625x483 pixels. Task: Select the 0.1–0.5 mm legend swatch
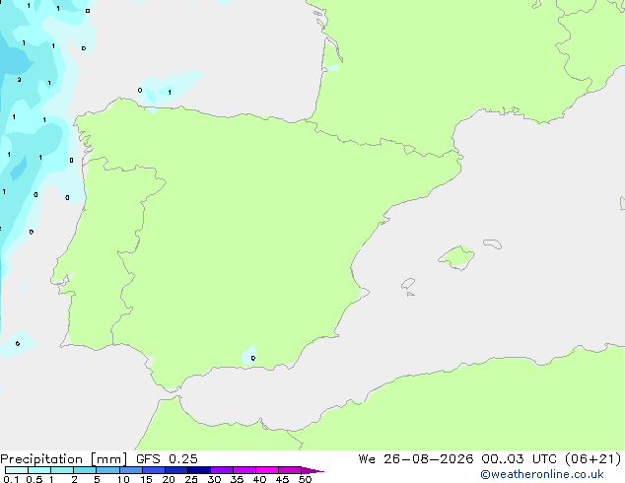(x=17, y=470)
